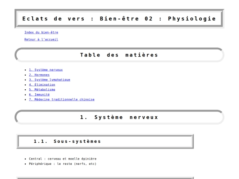Viewport: 239px width, 179px height.
Task: Click the '1.1. Sous-systèmes' subsection heading
Action: click(67, 141)
